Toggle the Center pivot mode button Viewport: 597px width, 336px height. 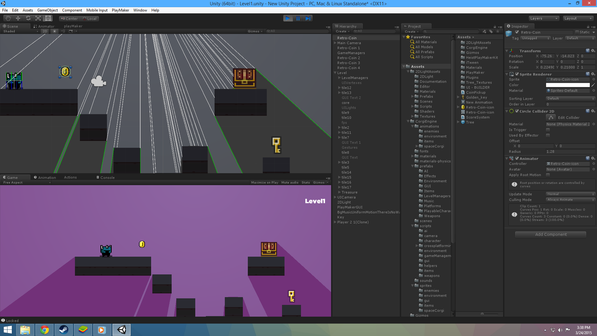coord(69,19)
